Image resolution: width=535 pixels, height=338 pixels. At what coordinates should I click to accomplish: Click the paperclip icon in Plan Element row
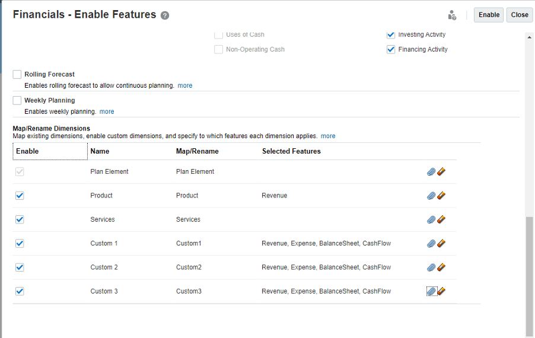pos(431,171)
